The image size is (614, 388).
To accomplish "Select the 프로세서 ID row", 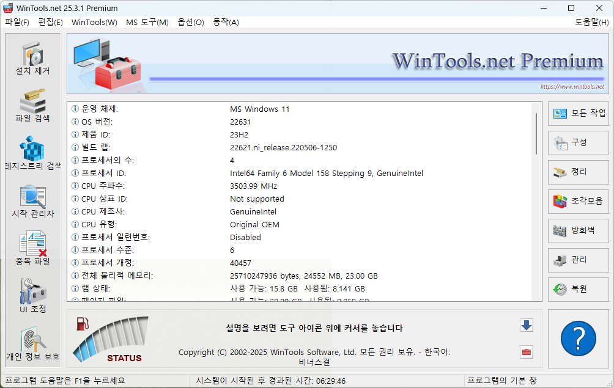I will [299, 174].
